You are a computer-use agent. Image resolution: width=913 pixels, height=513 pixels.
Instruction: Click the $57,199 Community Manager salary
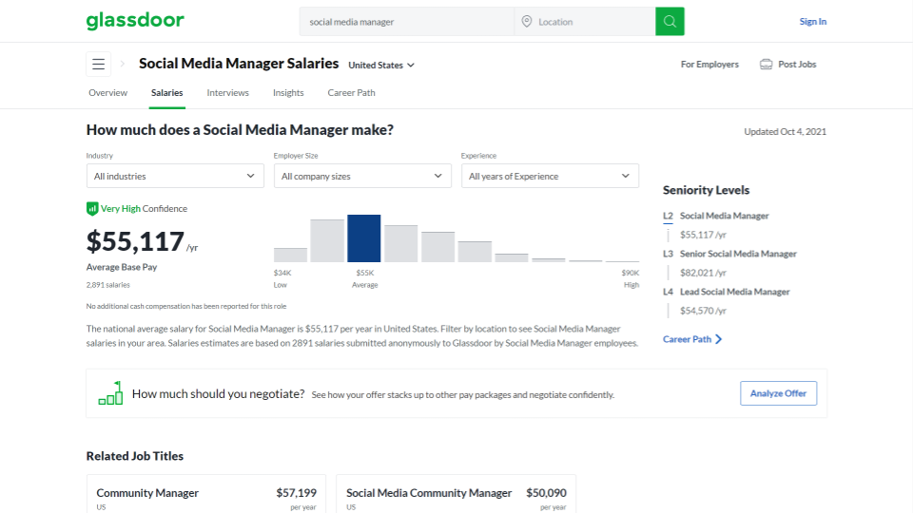click(x=297, y=493)
